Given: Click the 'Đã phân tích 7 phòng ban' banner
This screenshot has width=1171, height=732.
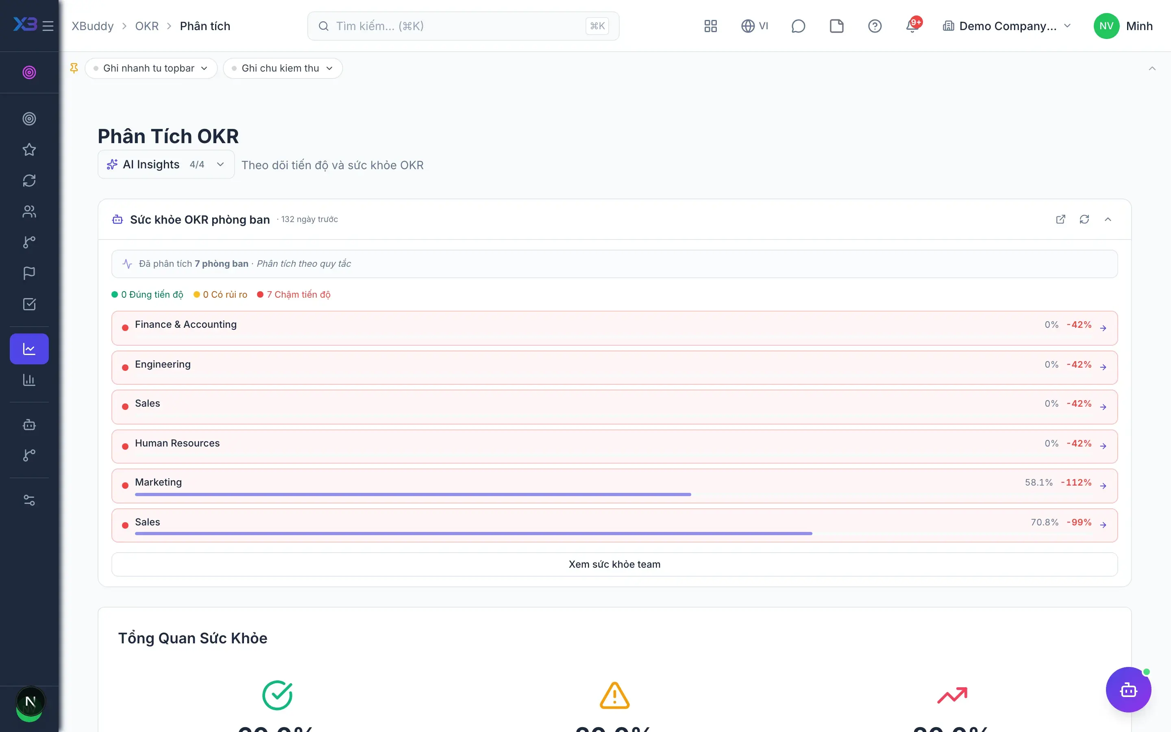Looking at the screenshot, I should 614,264.
